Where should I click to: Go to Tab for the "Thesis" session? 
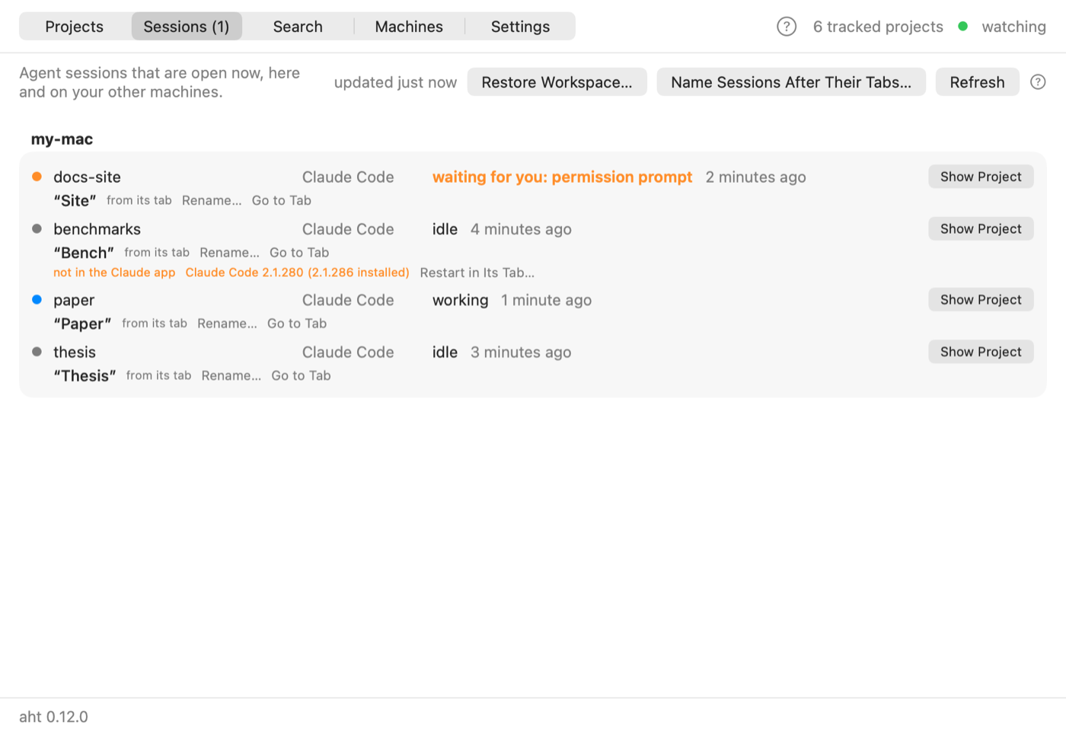point(301,375)
